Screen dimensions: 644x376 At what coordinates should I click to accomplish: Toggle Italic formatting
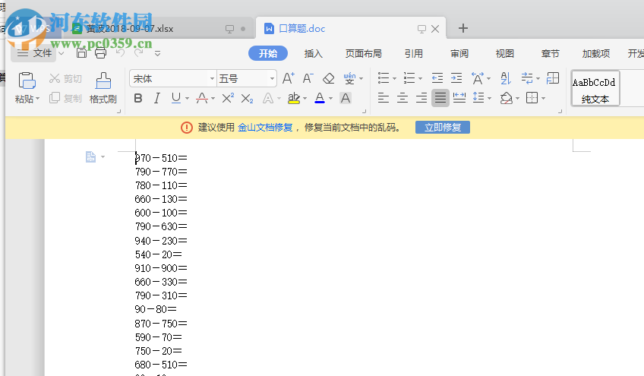click(x=157, y=98)
